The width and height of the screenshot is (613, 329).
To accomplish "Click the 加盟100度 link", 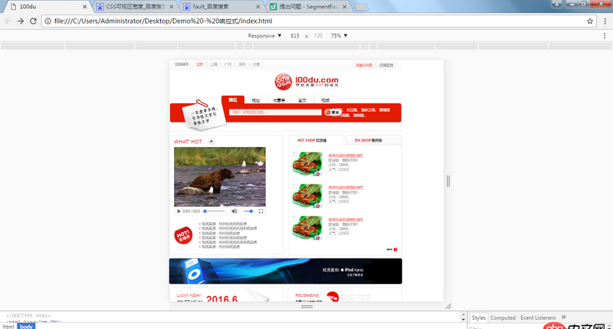I will [363, 65].
